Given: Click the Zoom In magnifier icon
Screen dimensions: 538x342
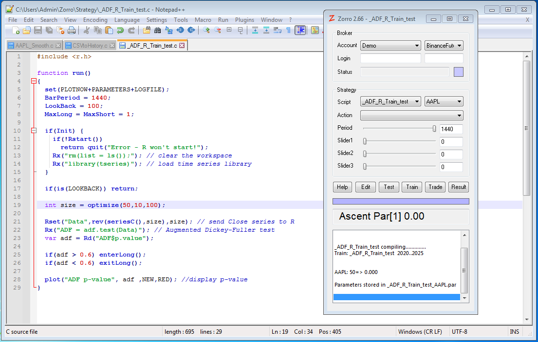Looking at the screenshot, I should 206,30.
